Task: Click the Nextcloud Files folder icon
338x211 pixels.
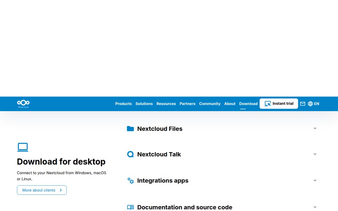Action: tap(130, 129)
